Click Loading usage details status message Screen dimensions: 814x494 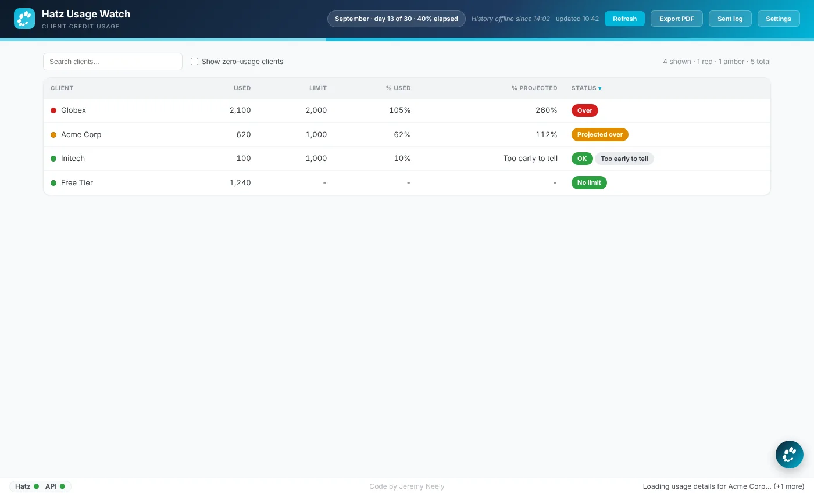click(724, 486)
